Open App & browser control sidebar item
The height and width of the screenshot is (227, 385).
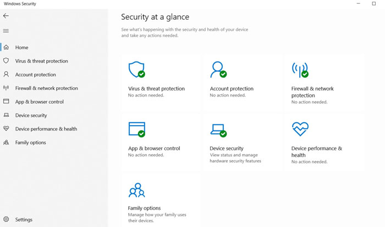coord(39,102)
